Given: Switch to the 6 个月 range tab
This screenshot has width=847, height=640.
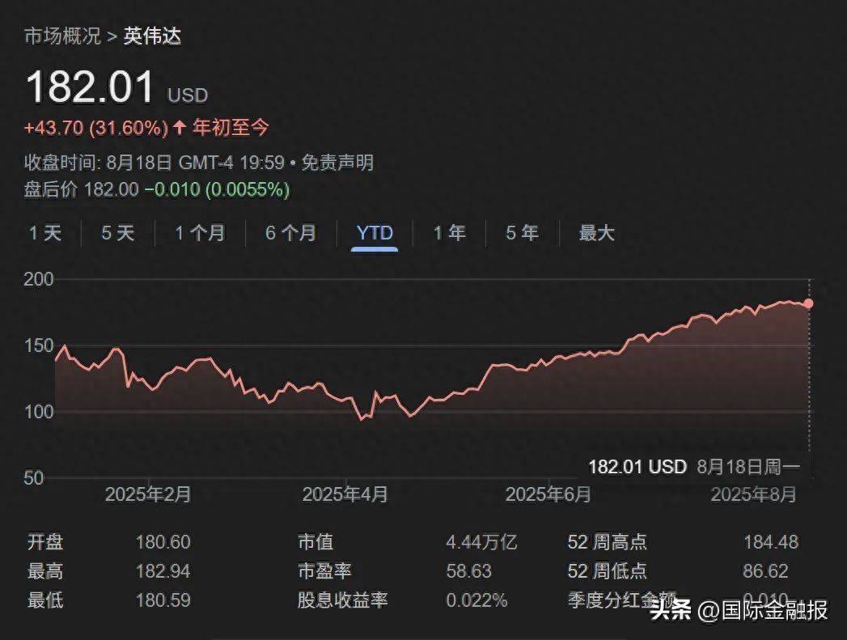Looking at the screenshot, I should point(290,233).
